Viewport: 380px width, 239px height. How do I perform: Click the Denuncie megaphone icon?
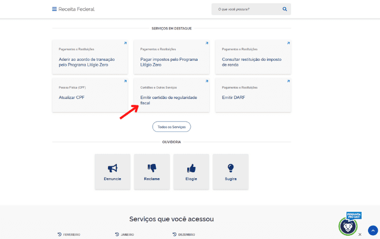(112, 168)
